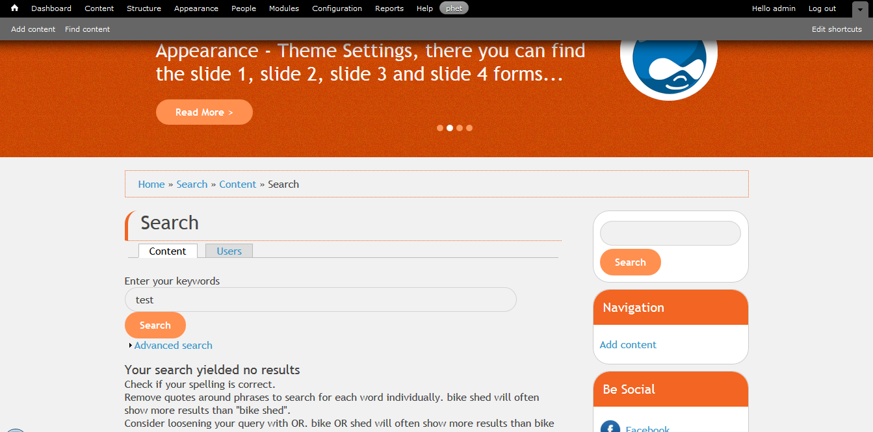Switch to the Content search tab
The width and height of the screenshot is (873, 432).
coord(168,251)
